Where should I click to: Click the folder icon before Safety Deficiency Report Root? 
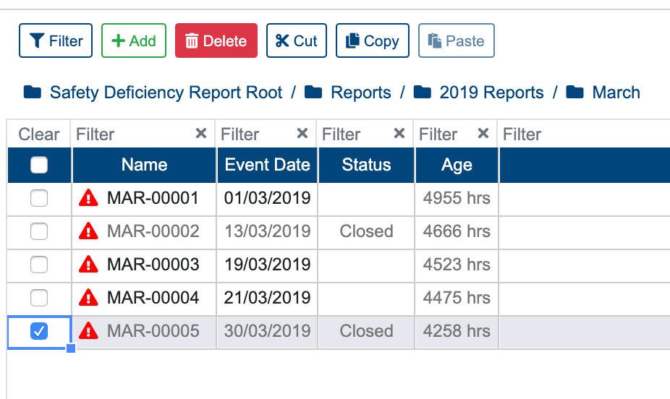[33, 93]
